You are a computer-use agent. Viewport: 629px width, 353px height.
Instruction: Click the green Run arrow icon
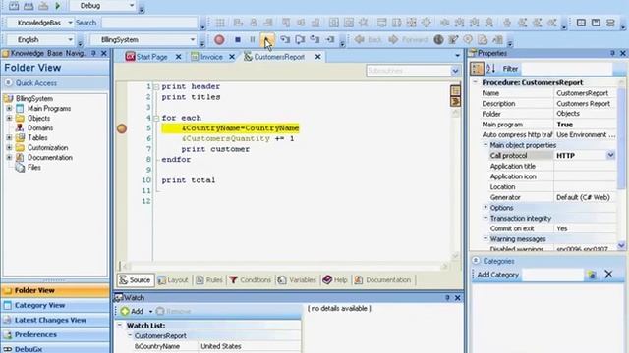pyautogui.click(x=58, y=6)
